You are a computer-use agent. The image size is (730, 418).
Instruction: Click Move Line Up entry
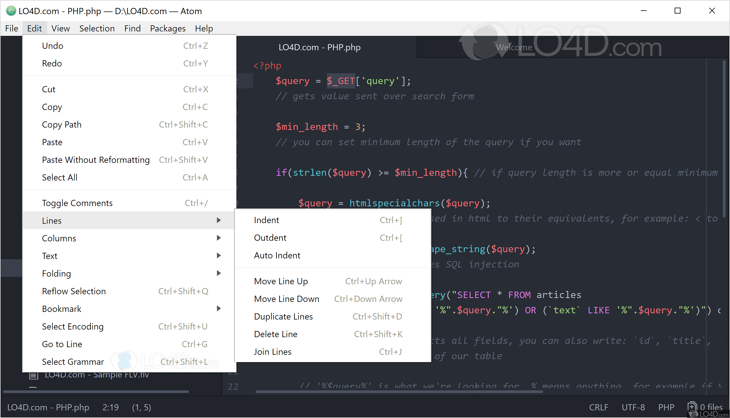pyautogui.click(x=281, y=281)
